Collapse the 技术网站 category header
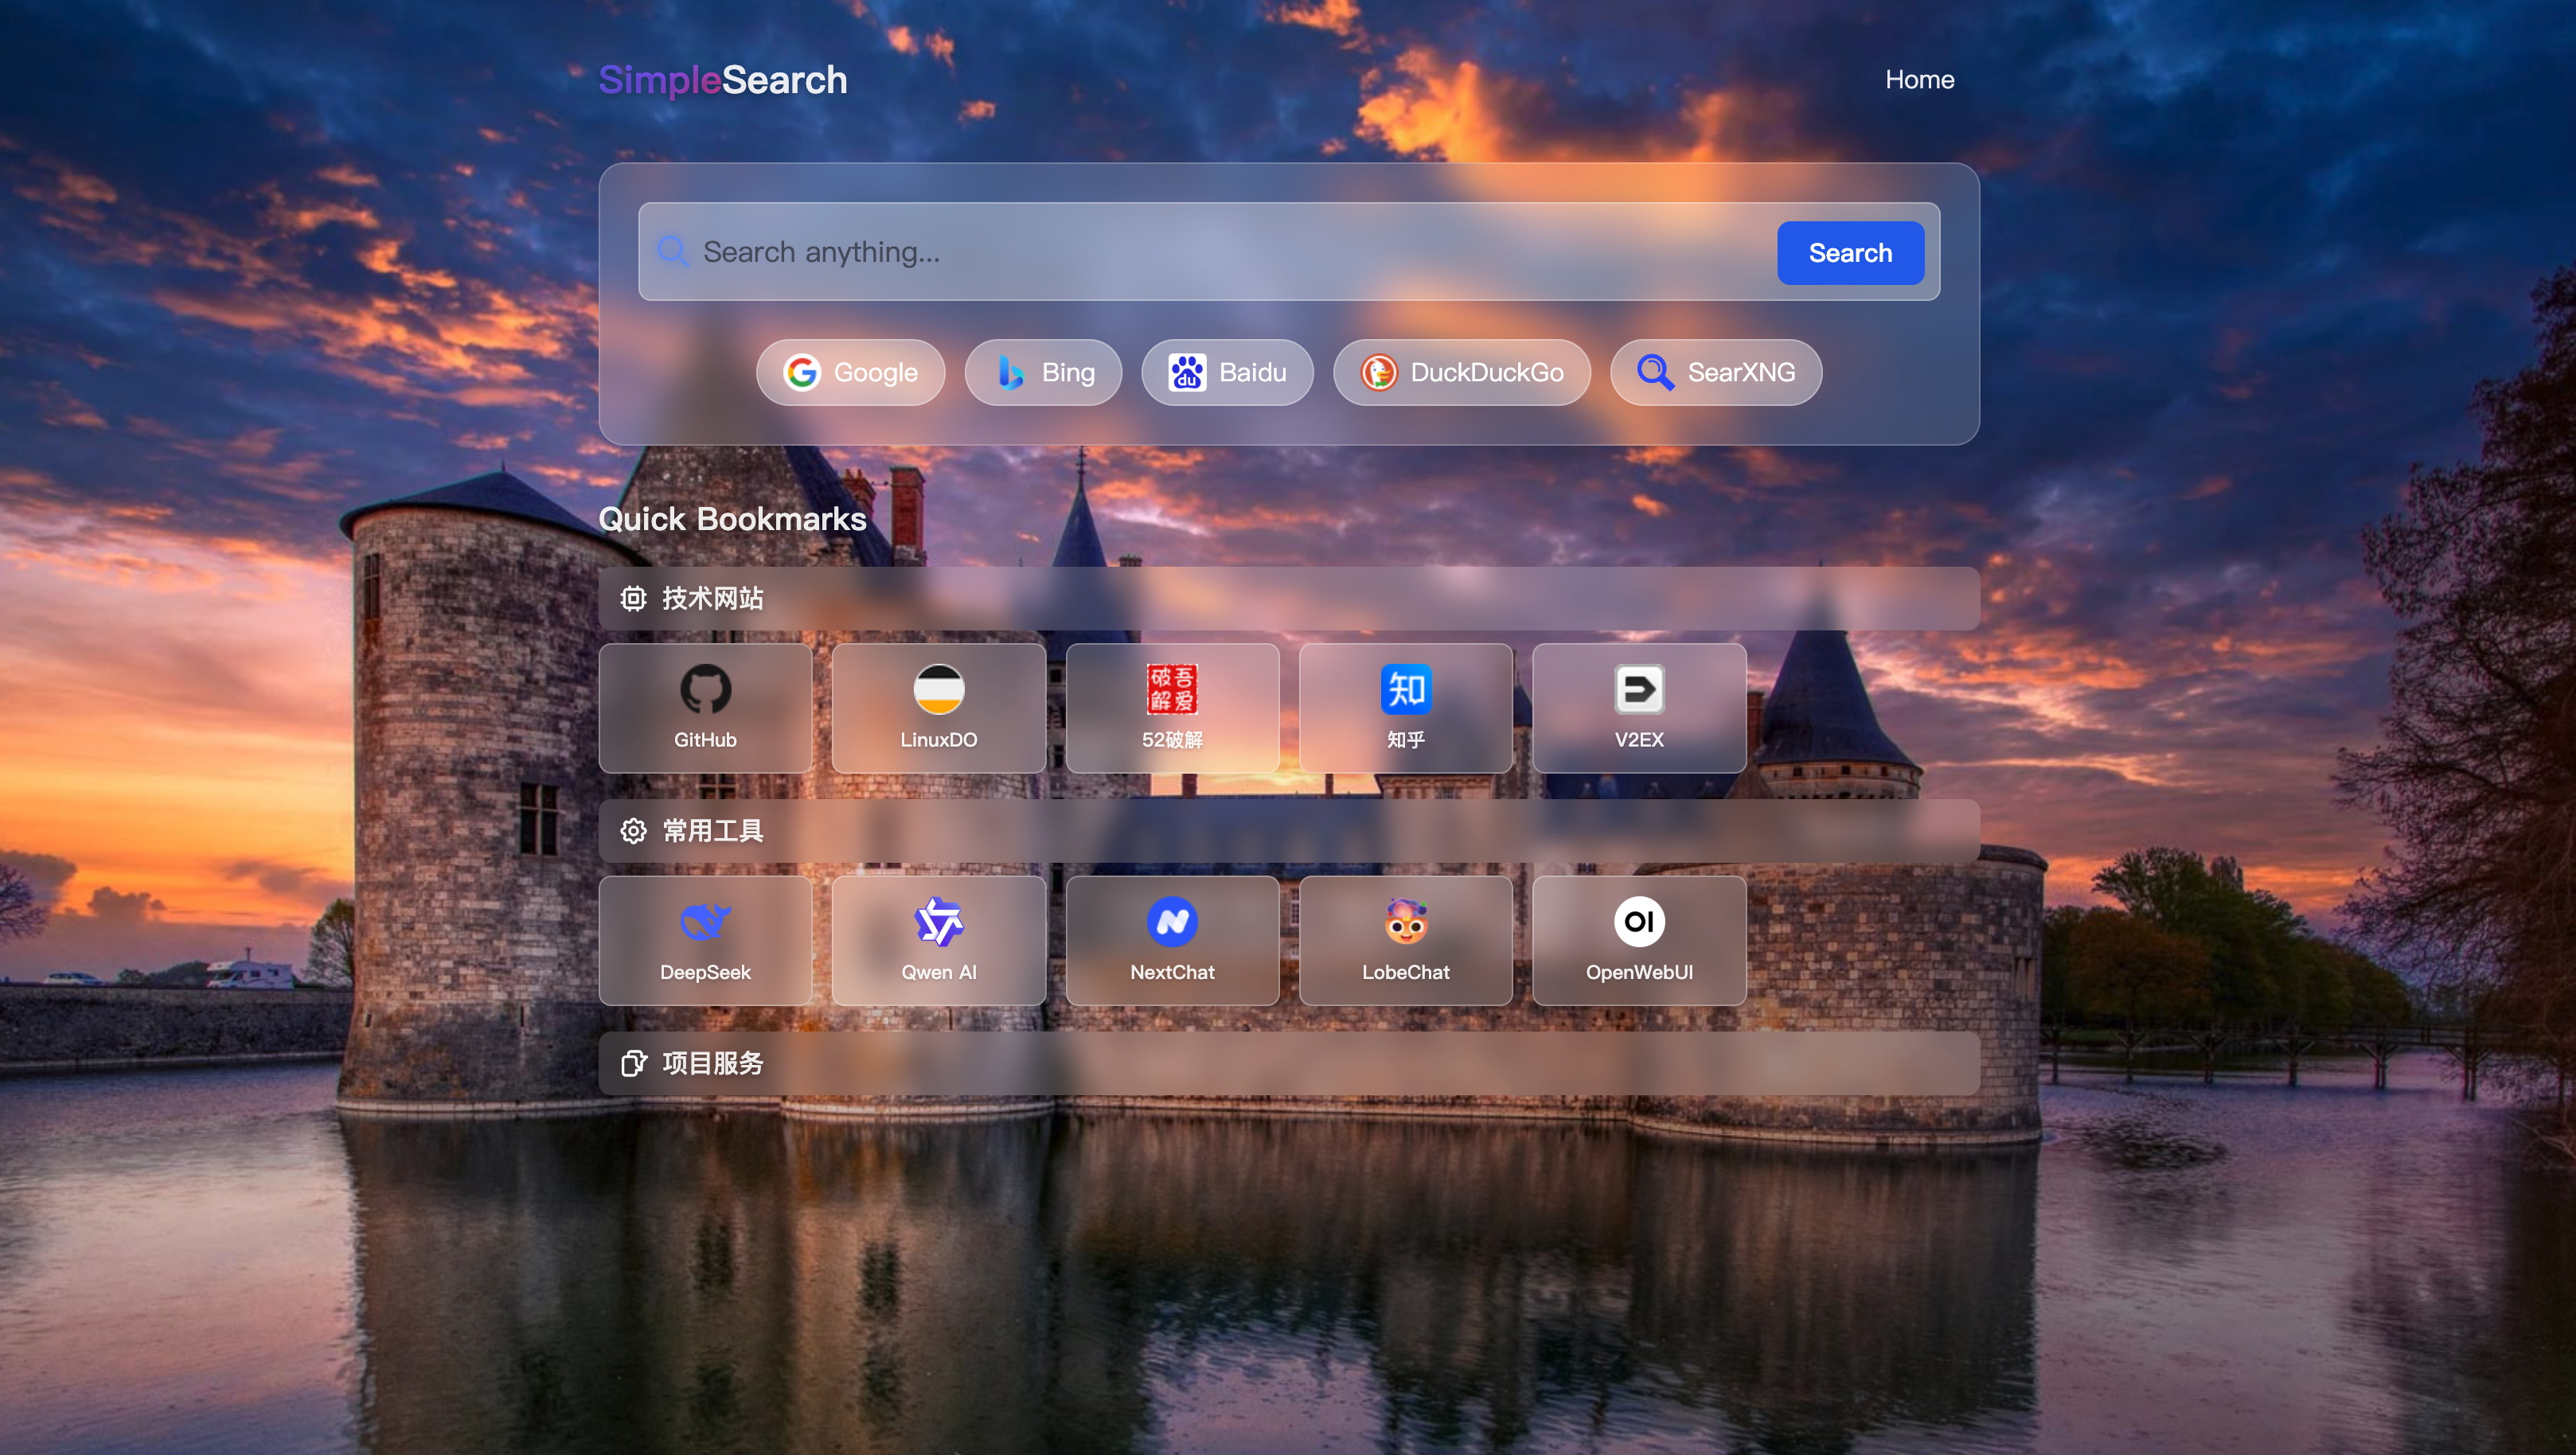 1288,598
